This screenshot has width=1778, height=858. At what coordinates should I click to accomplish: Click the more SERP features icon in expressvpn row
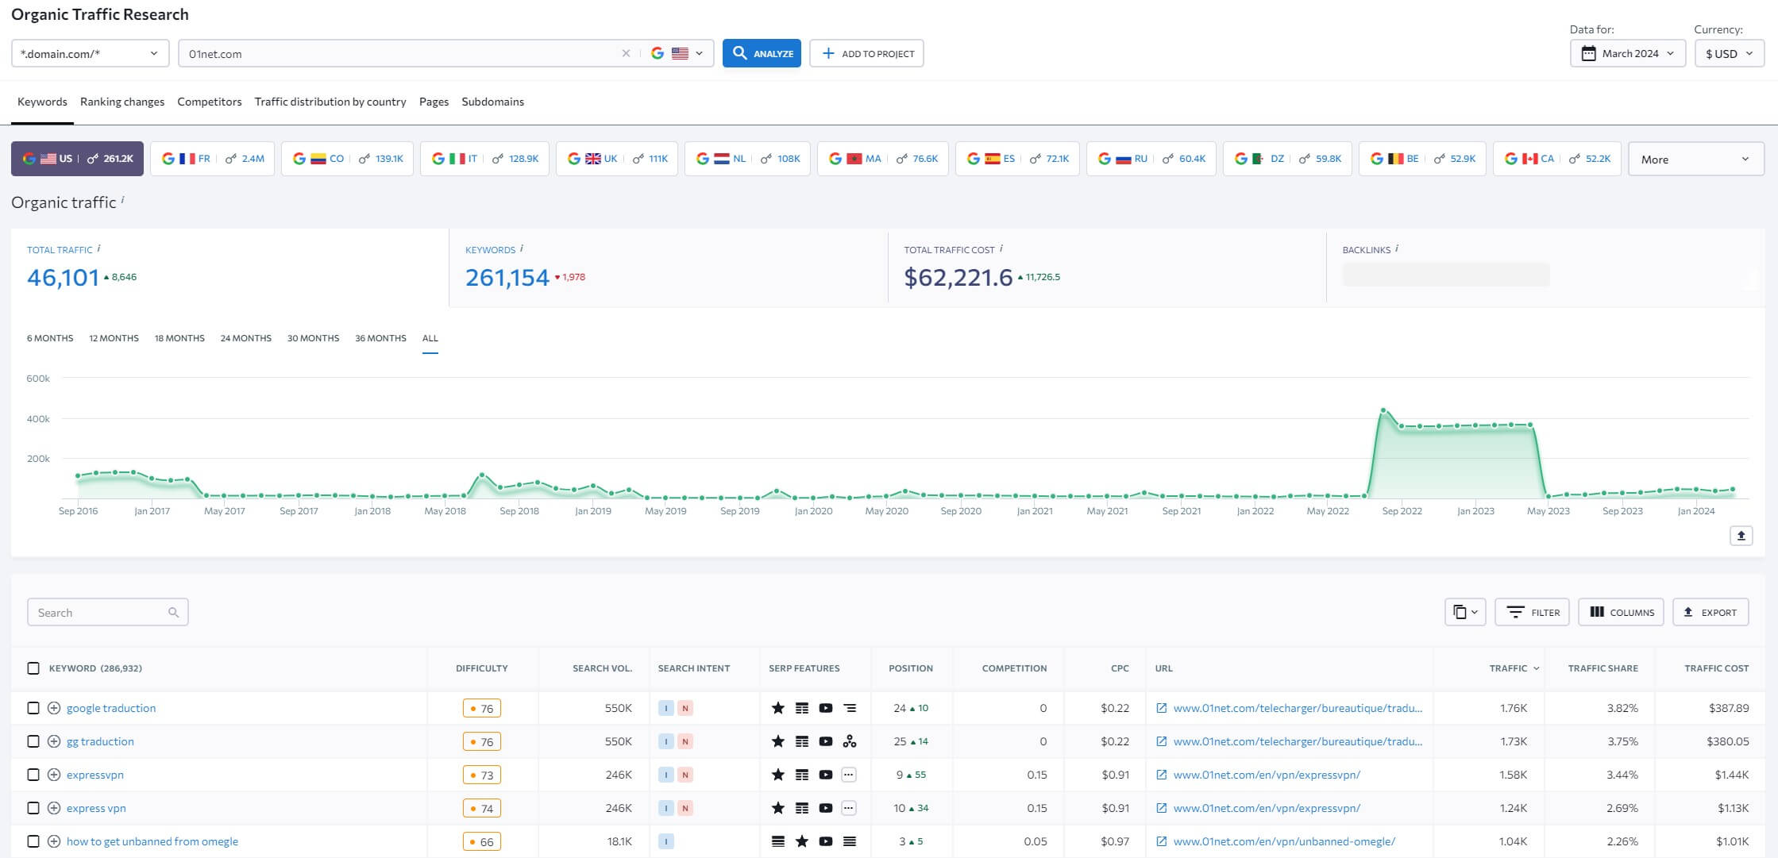tap(849, 775)
